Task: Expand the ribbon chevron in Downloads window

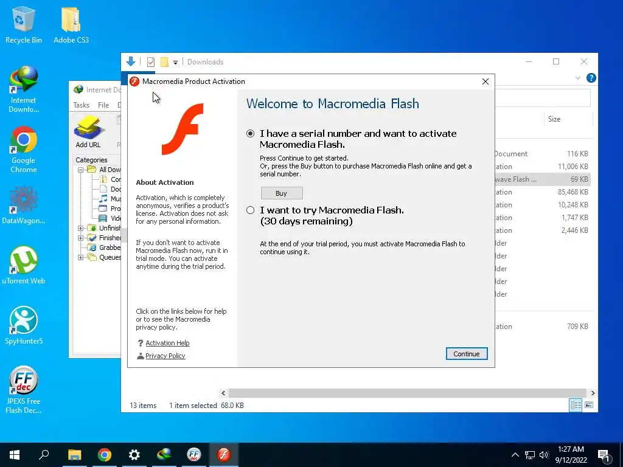Action: pos(578,78)
